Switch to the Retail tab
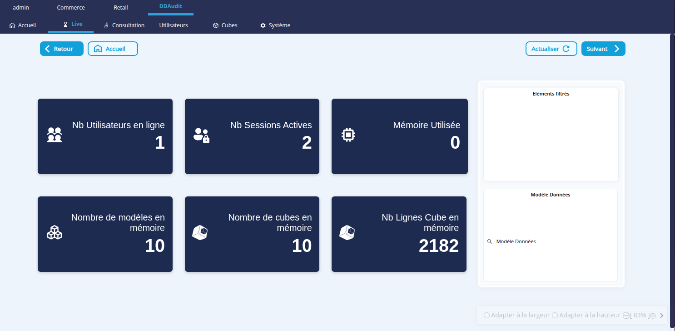 pyautogui.click(x=121, y=8)
